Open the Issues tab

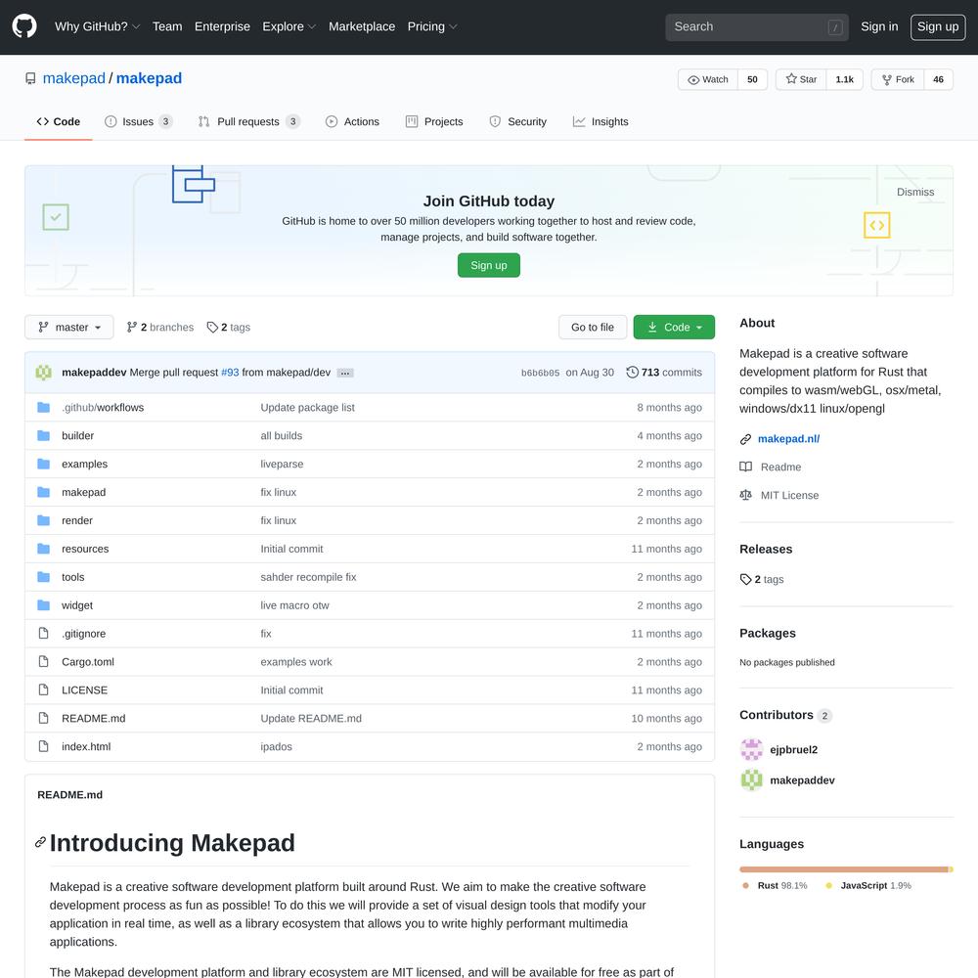coord(139,121)
